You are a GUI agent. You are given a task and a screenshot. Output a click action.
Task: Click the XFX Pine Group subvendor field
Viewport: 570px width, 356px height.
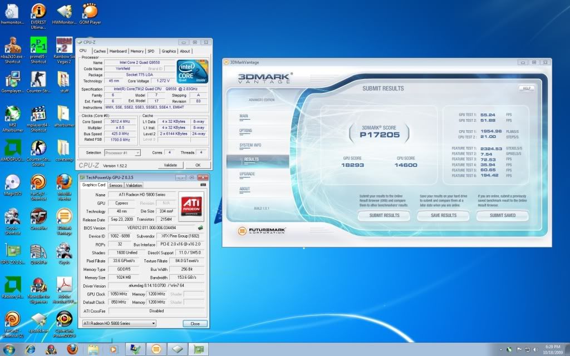point(181,236)
